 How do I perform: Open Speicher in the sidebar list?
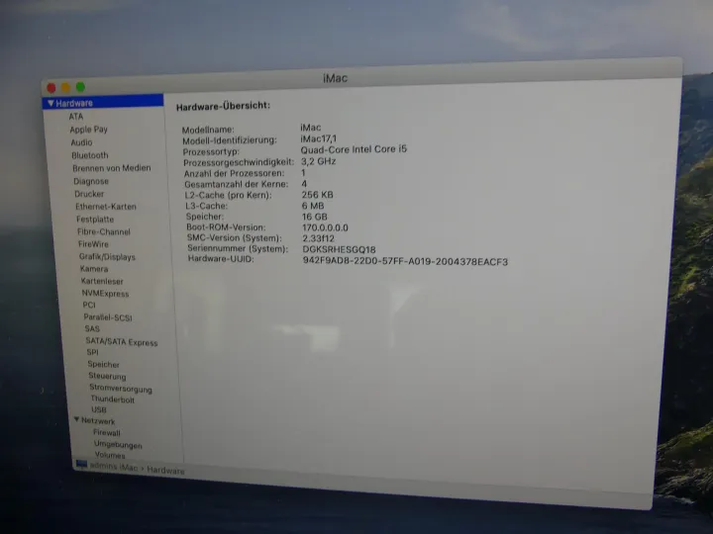pos(103,364)
